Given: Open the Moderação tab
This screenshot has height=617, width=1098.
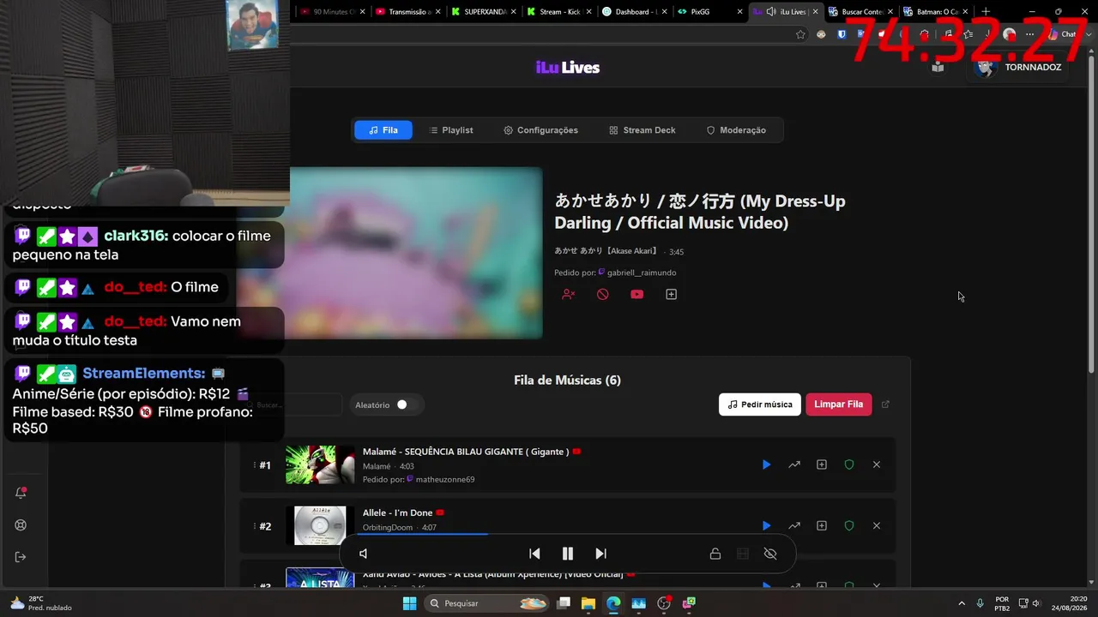Looking at the screenshot, I should tap(736, 130).
